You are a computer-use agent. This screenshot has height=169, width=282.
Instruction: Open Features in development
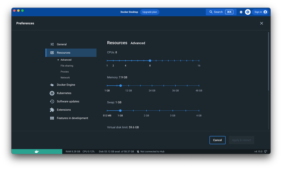point(72,118)
